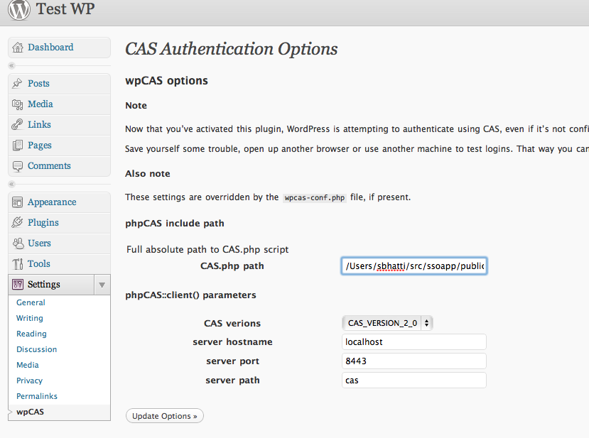Screen dimensions: 589x438
Task: Click the Tools wrench icon
Action: tap(17, 264)
